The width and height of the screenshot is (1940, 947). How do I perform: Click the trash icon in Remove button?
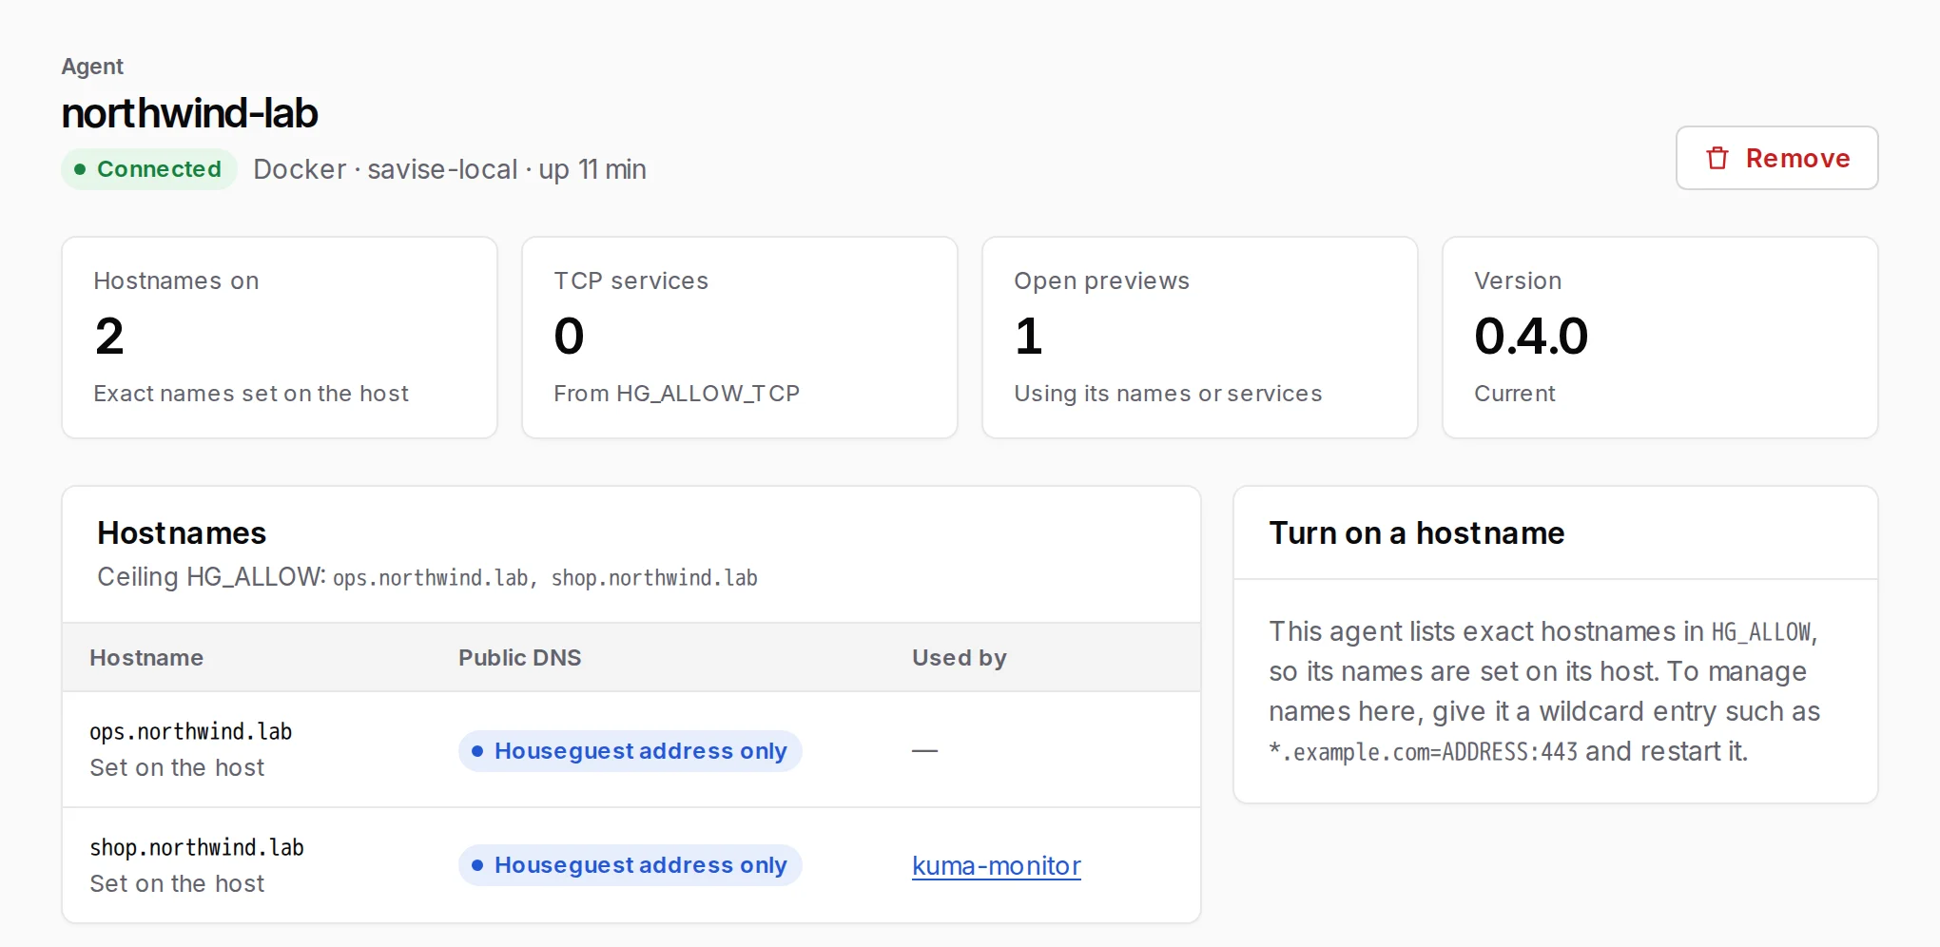click(1717, 158)
